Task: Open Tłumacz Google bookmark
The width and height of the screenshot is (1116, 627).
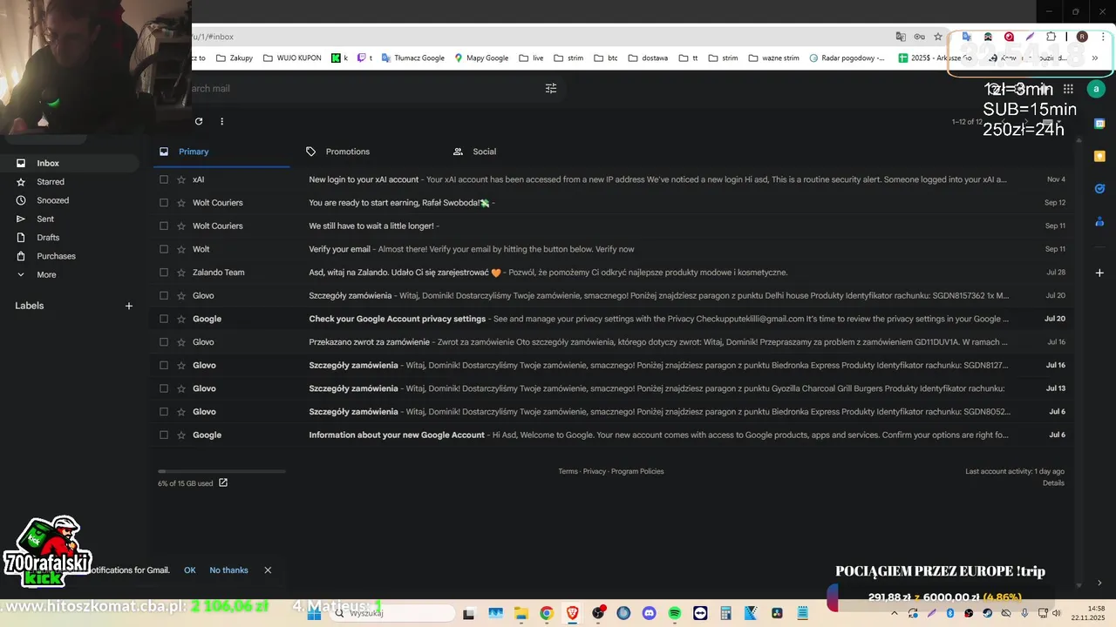Action: click(x=412, y=58)
